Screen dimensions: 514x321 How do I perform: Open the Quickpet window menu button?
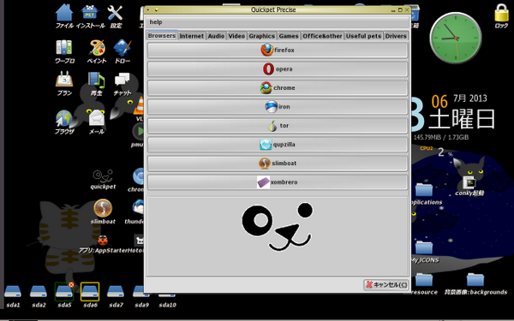point(148,9)
